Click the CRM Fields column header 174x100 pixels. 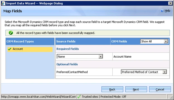[x=119, y=41]
